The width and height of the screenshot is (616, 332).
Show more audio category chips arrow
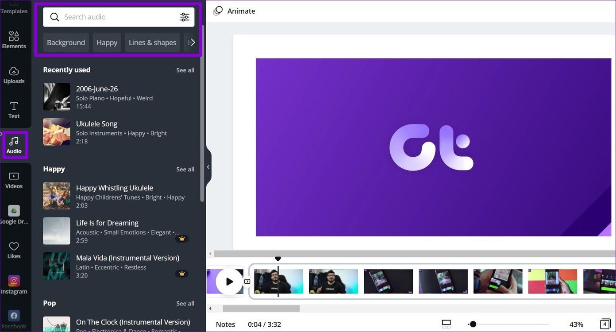coord(192,42)
